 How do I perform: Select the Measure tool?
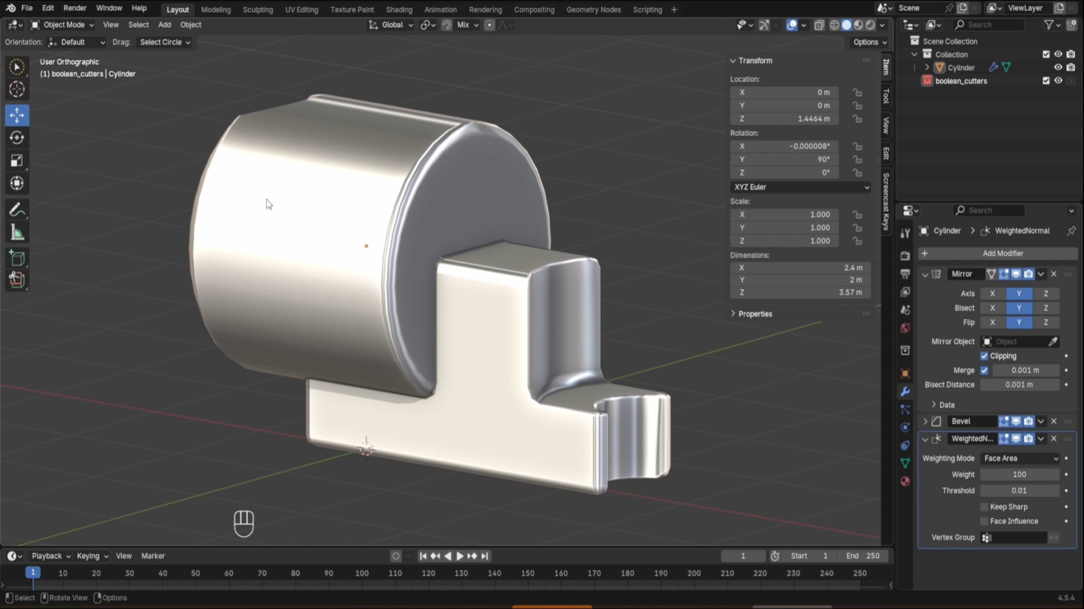coord(17,233)
